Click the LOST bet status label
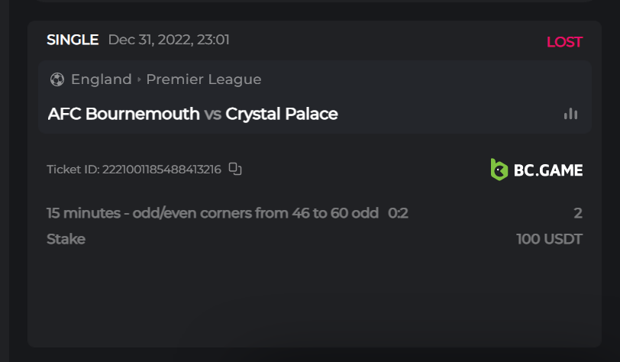The width and height of the screenshot is (620, 362). (x=564, y=42)
